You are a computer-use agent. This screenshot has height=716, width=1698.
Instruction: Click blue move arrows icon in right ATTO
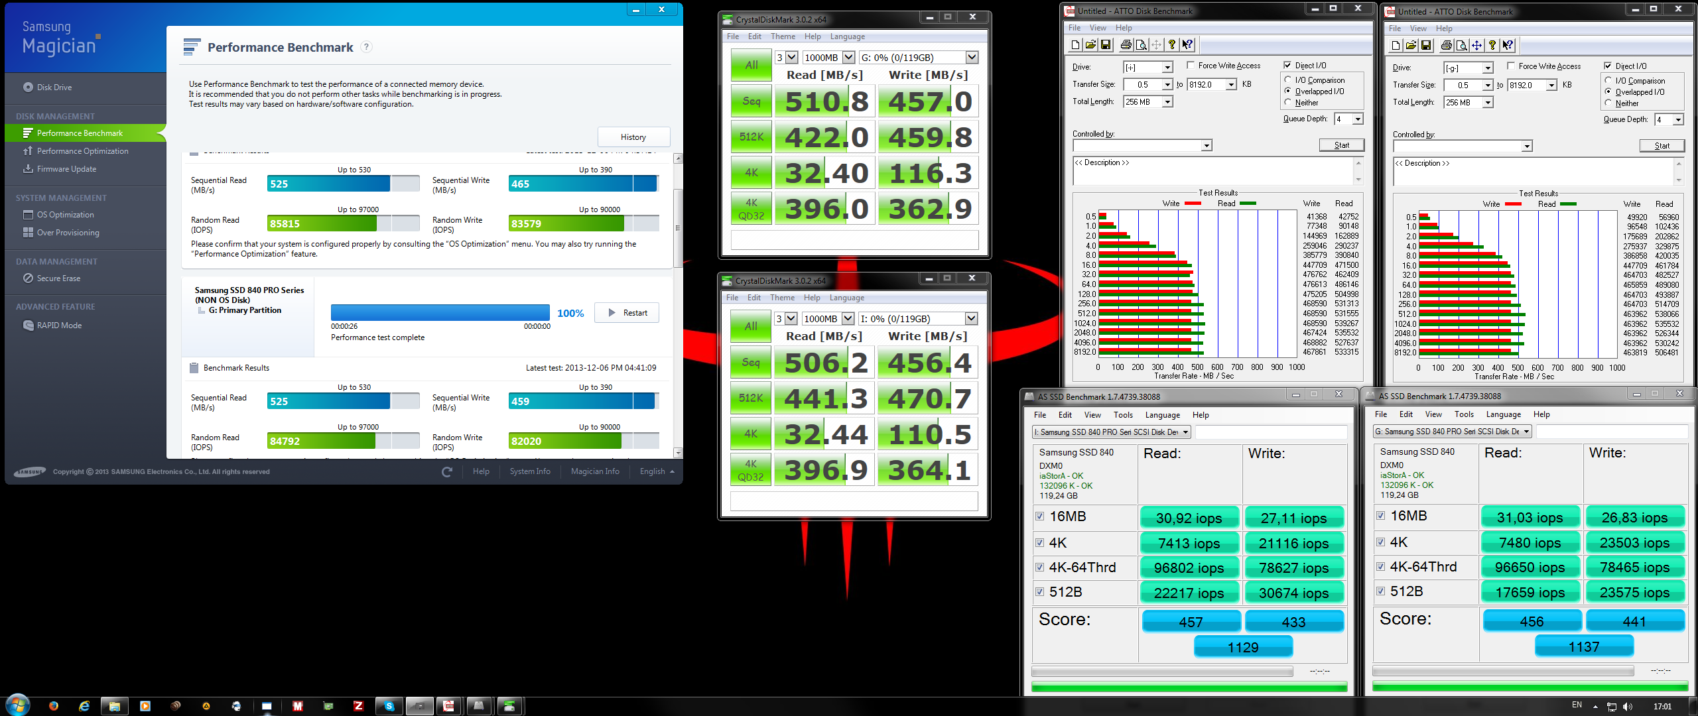[1476, 45]
